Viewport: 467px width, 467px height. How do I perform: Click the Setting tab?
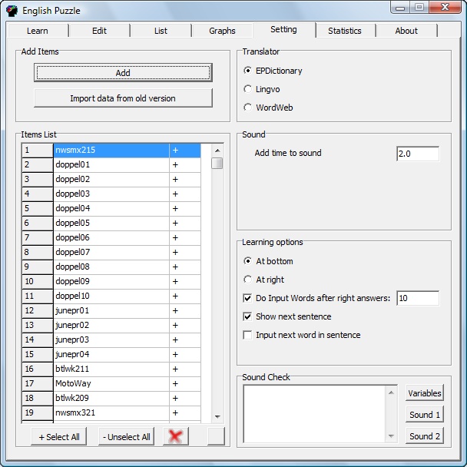[283, 29]
